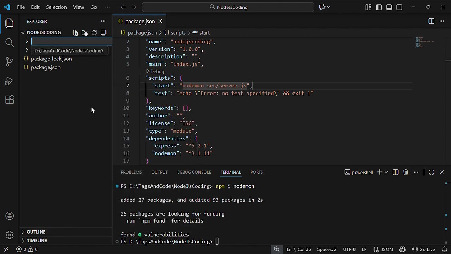The image size is (451, 254).
Task: Open the Source Control view
Action: coord(10,61)
